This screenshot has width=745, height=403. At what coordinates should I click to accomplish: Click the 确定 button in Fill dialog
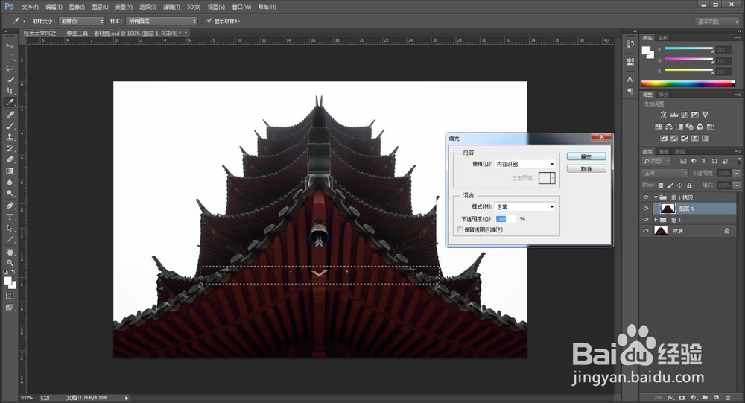tap(586, 157)
